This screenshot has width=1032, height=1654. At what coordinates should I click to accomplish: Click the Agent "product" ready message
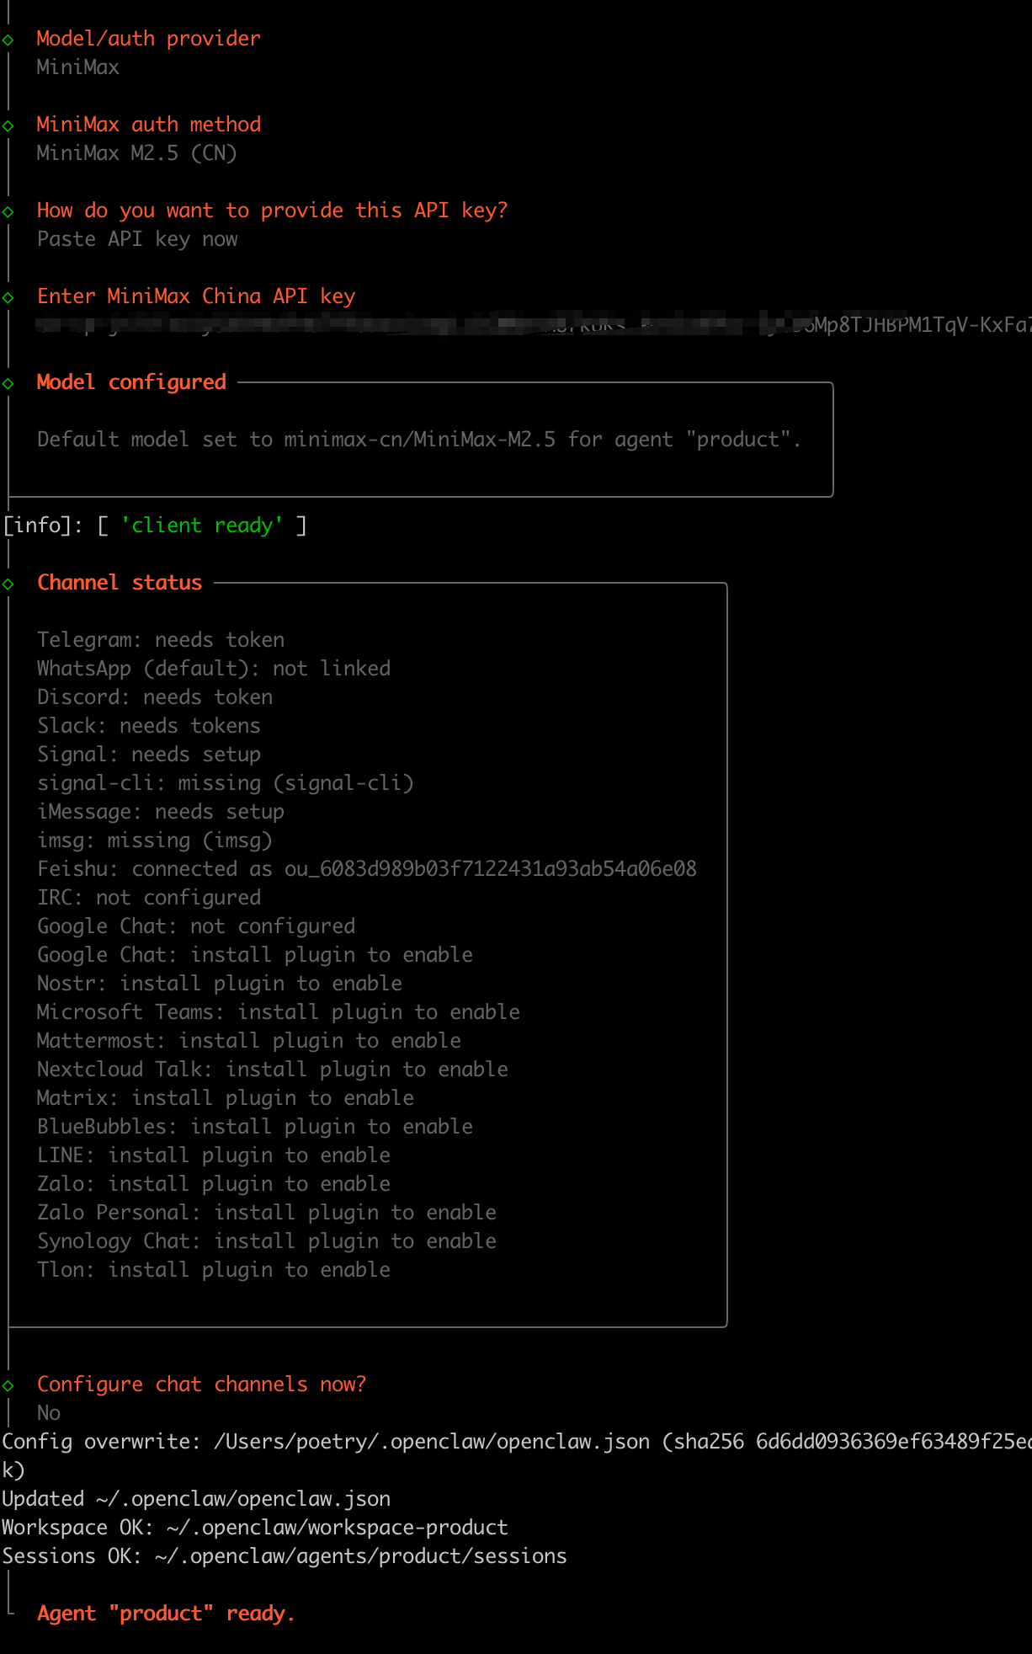pyautogui.click(x=166, y=1614)
